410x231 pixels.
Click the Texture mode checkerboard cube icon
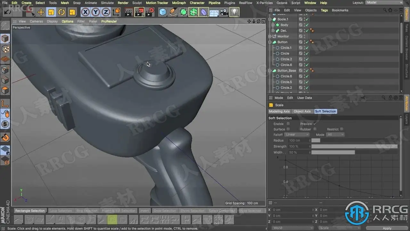[x=5, y=49]
